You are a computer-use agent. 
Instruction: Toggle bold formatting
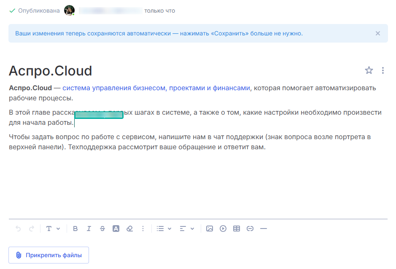coord(75,229)
